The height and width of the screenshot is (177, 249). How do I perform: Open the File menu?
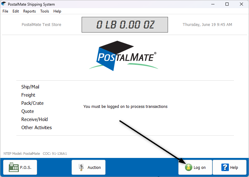[5, 11]
